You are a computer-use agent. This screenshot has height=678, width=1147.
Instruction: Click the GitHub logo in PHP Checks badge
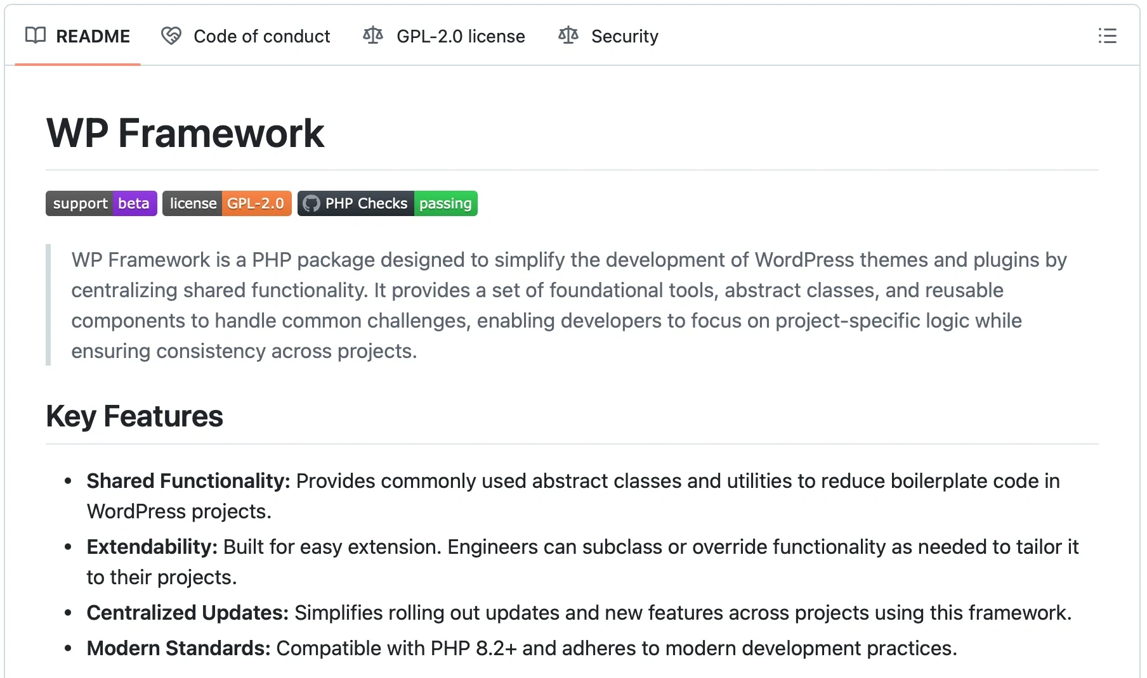[x=311, y=203]
